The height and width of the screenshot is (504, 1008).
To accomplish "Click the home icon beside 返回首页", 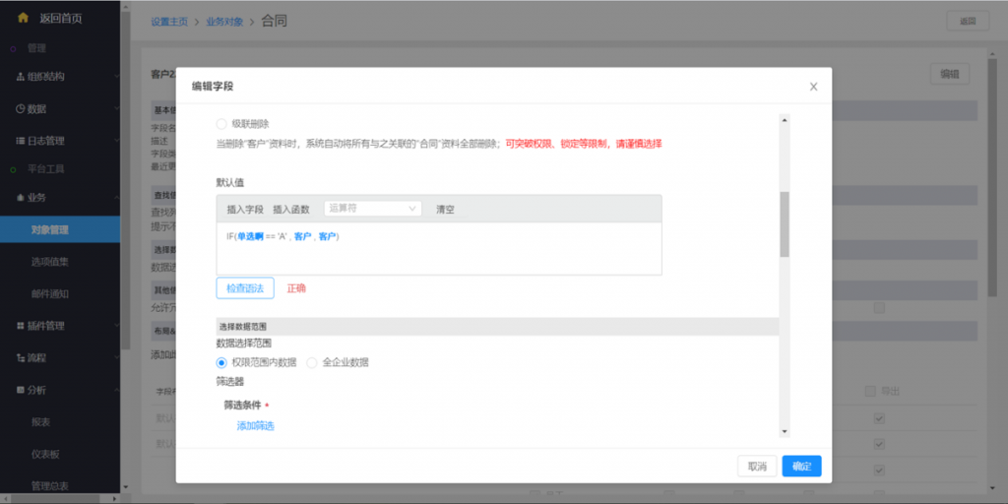I will [23, 17].
